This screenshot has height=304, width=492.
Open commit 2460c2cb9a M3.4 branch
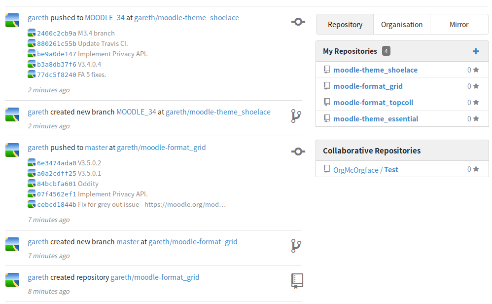pos(57,33)
